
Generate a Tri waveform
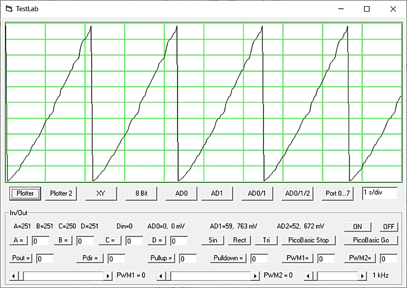pyautogui.click(x=266, y=240)
